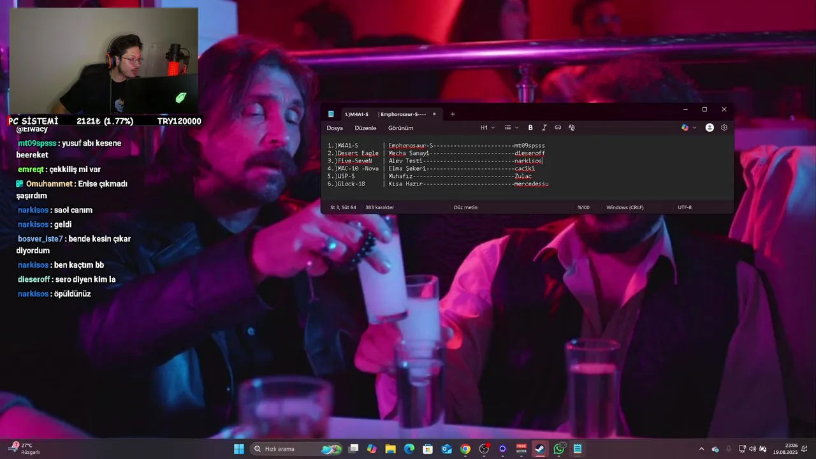Open the volume control in system tray

752,449
